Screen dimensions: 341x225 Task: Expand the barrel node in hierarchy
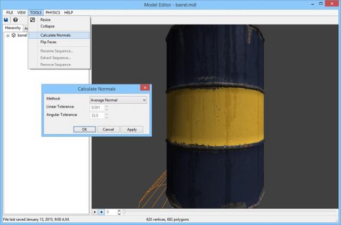pos(7,36)
